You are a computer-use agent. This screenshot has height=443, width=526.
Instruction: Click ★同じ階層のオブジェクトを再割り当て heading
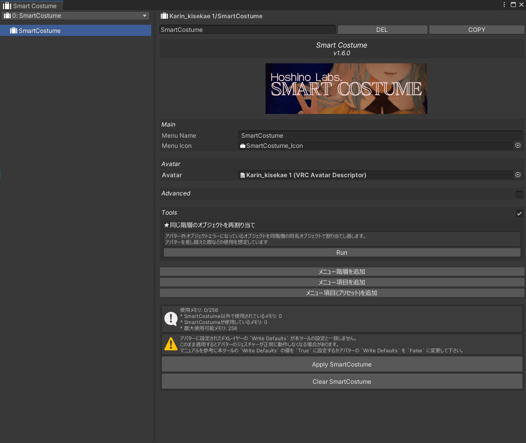pyautogui.click(x=209, y=225)
